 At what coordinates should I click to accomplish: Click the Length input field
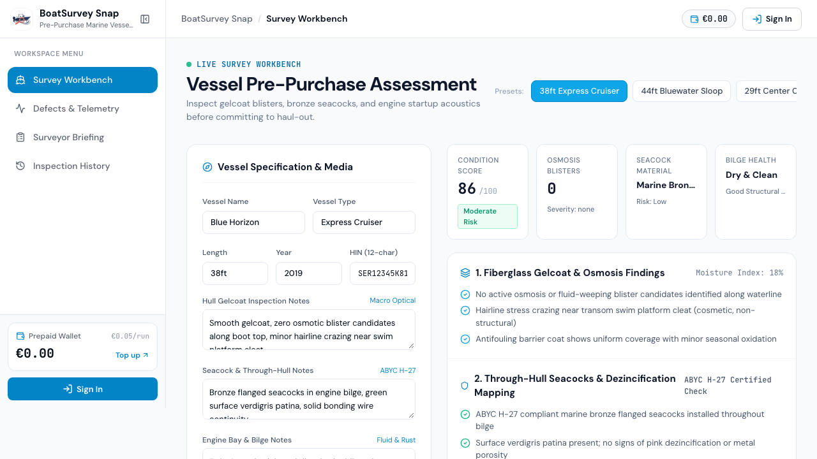coord(235,273)
